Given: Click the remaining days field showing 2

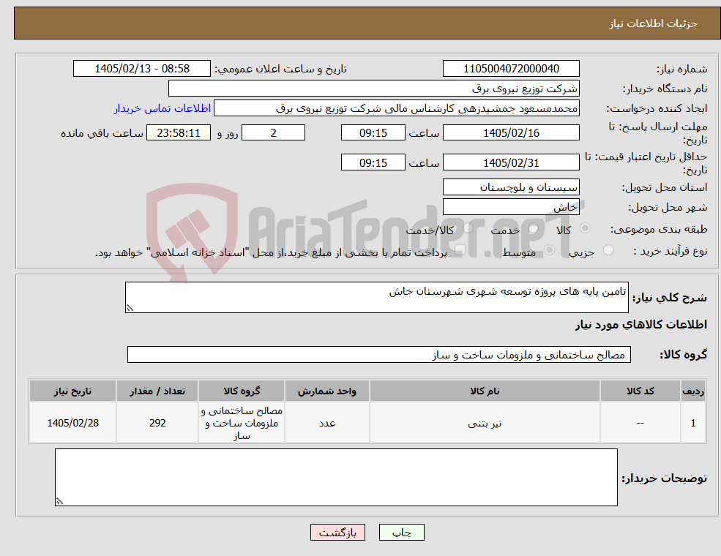Looking at the screenshot, I should 273,133.
